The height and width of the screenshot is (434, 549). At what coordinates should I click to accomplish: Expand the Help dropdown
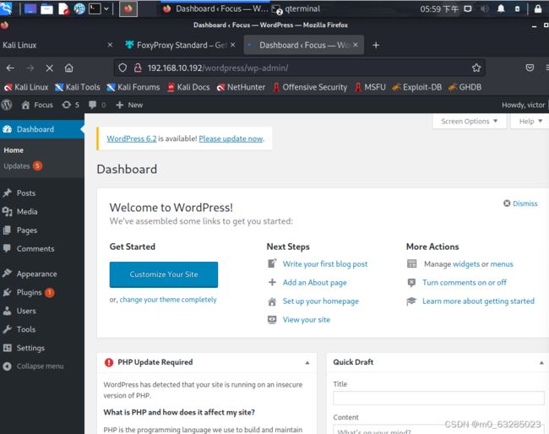point(530,122)
